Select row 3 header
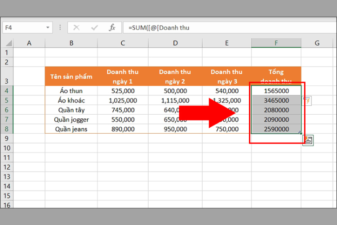Image resolution: width=337 pixels, height=225 pixels. click(7, 76)
